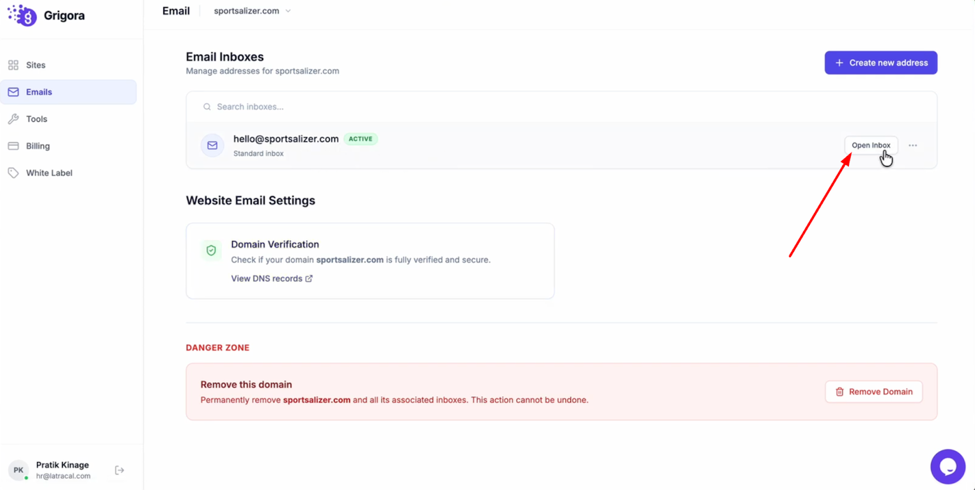Go to Emails in the sidebar

pos(39,92)
